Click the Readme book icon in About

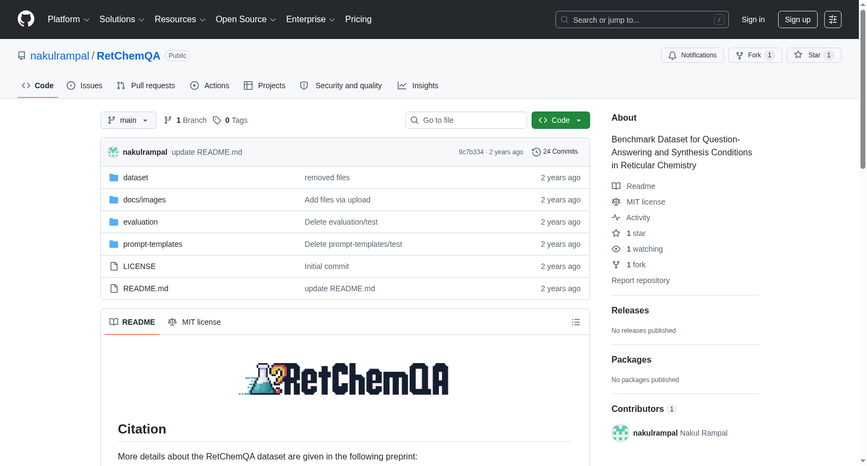616,186
